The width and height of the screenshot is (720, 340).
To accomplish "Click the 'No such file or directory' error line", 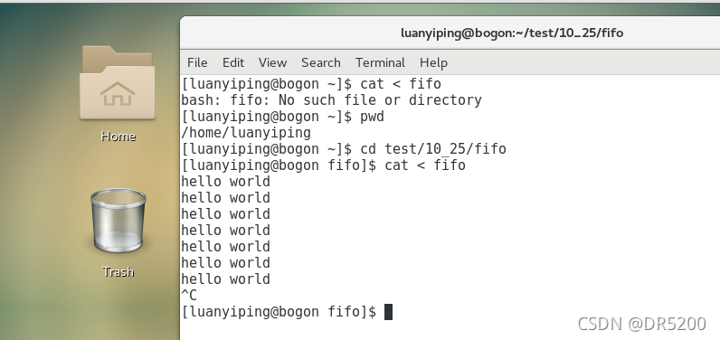I will tap(332, 100).
